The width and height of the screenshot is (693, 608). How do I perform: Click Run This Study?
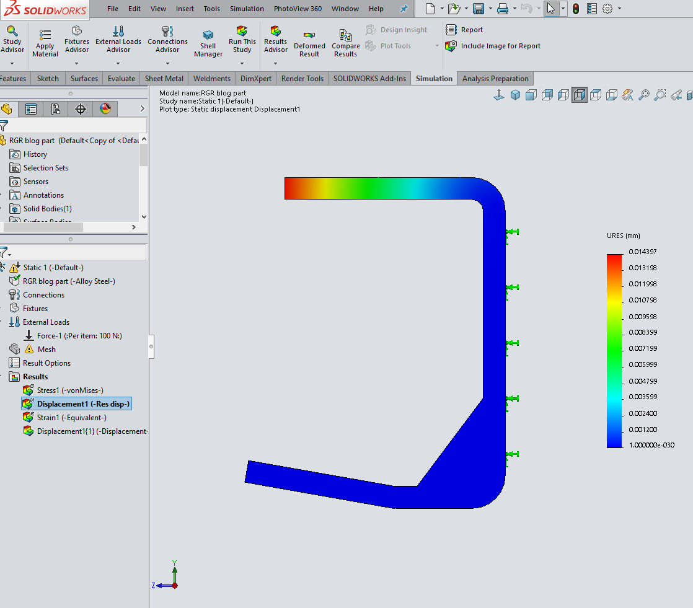(x=242, y=39)
